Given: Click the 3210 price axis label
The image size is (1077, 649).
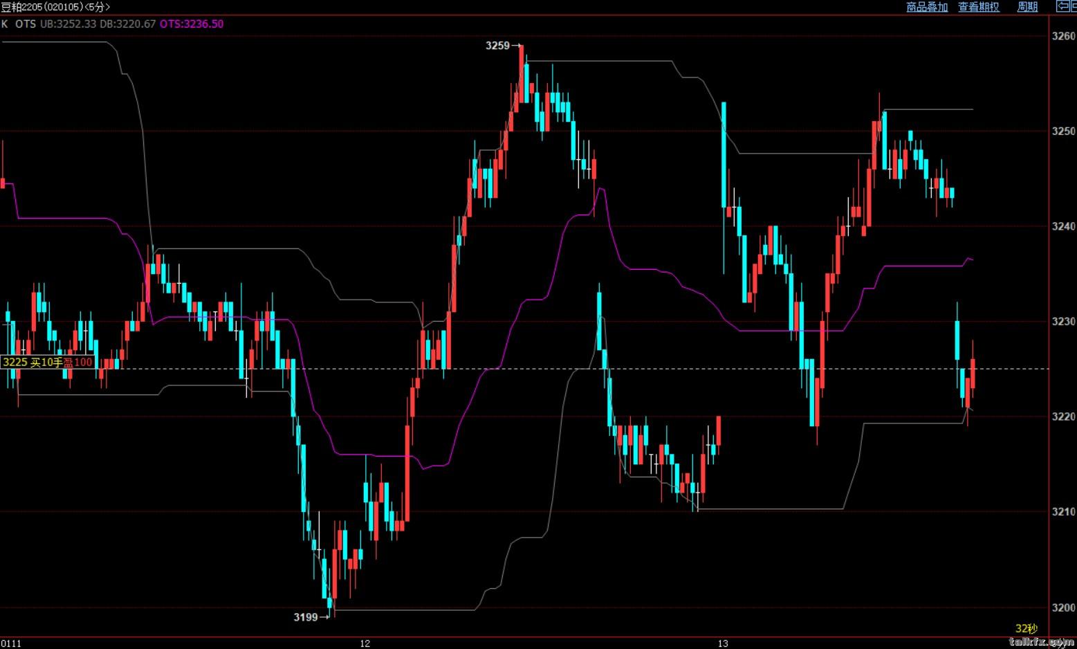Looking at the screenshot, I should [x=1063, y=512].
